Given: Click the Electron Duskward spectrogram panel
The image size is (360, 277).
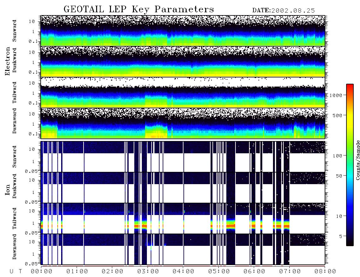Looking at the screenshot, I should (183, 61).
